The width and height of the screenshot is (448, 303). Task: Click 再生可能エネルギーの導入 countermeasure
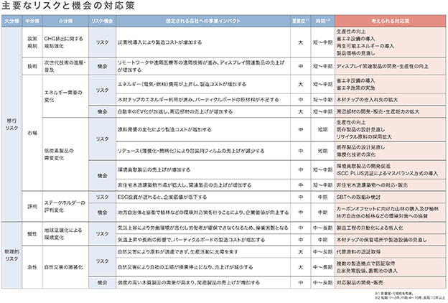point(365,46)
